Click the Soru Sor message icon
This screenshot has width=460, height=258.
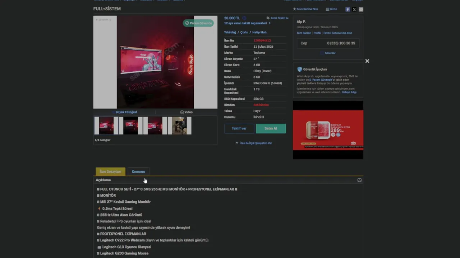(x=322, y=53)
